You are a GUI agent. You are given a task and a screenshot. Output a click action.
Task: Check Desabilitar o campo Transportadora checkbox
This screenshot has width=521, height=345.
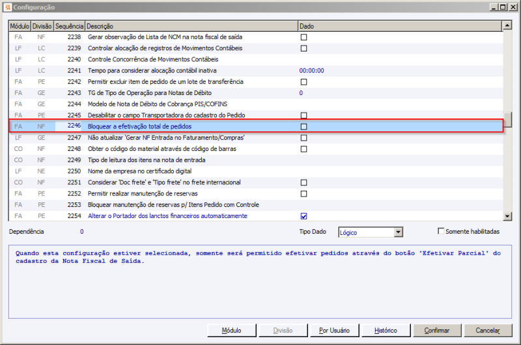[x=303, y=116]
